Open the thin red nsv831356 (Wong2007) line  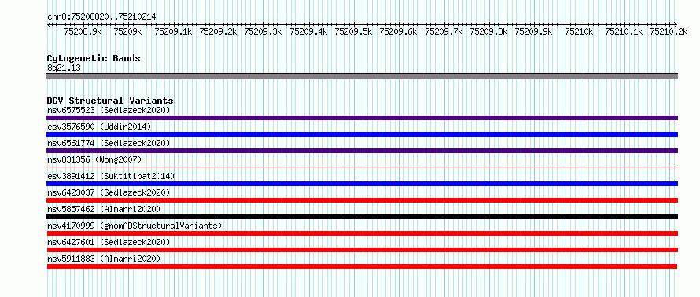point(362,167)
